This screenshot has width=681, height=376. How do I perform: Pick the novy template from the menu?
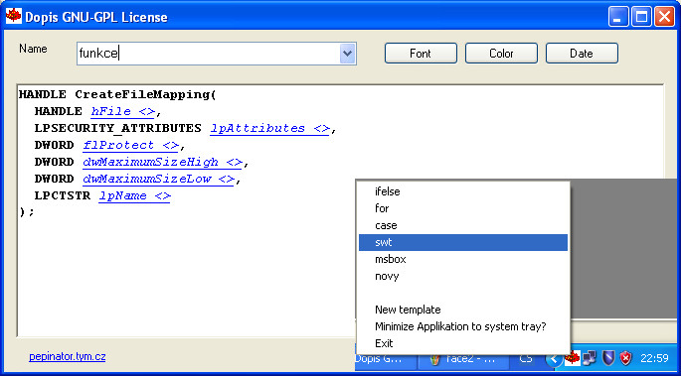click(x=463, y=276)
